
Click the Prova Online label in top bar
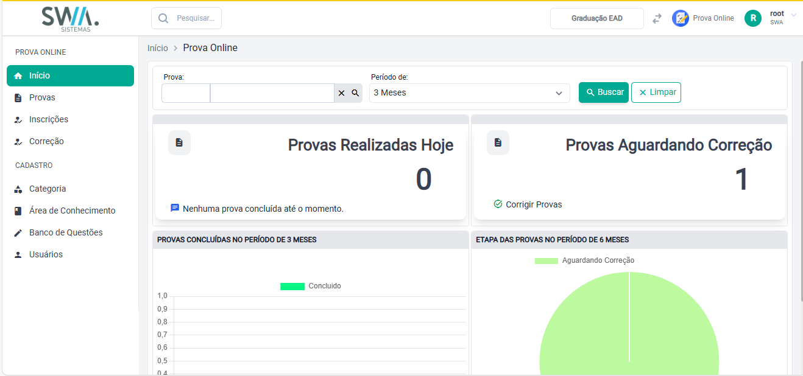[713, 18]
